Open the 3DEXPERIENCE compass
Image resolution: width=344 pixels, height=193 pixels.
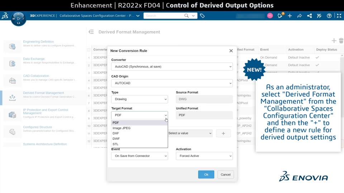click(18, 19)
